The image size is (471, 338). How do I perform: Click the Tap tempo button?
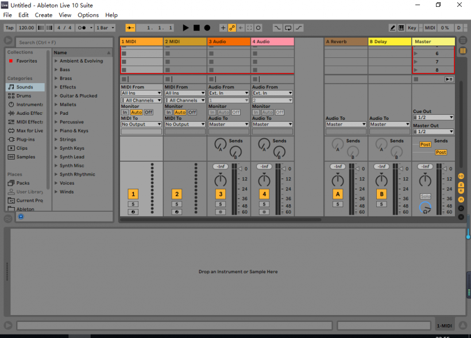10,28
